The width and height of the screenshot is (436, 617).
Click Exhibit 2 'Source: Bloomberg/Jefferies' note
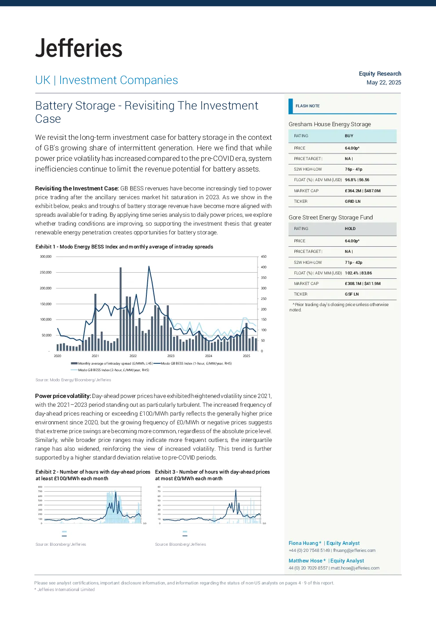(x=61, y=544)
